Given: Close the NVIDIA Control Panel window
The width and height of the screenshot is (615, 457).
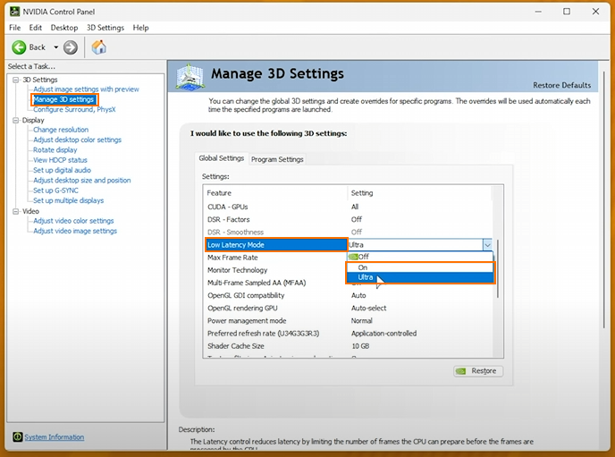Looking at the screenshot, I should pos(595,12).
